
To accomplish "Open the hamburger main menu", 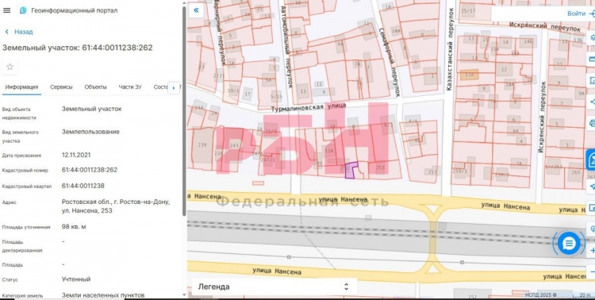I will [x=6, y=10].
